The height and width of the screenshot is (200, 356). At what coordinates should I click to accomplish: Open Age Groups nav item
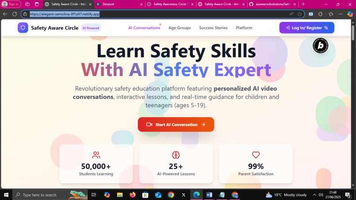pos(180,28)
